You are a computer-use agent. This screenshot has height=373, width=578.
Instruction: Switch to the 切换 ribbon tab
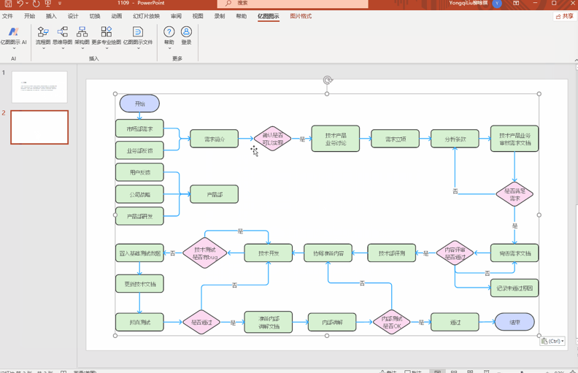[x=95, y=16]
